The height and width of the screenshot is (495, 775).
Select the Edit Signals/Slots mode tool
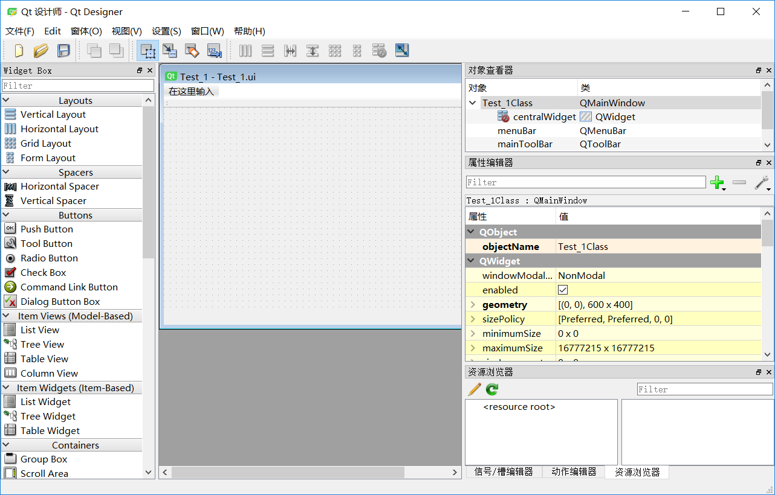click(x=170, y=51)
